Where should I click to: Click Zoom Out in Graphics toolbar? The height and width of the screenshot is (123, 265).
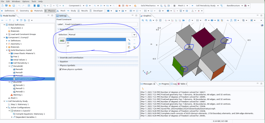click(x=146, y=20)
